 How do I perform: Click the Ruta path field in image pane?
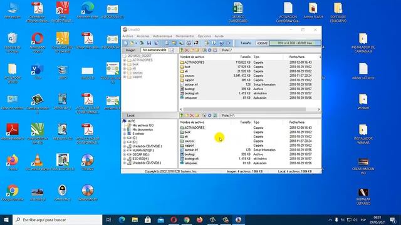point(275,50)
